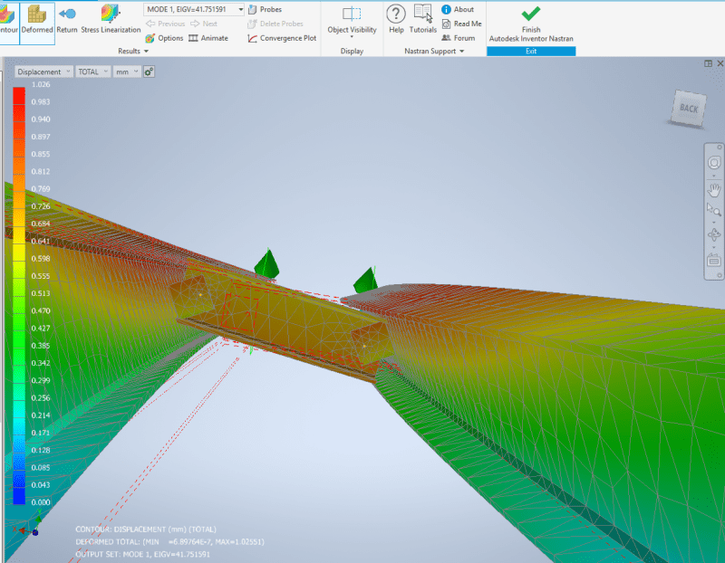725x563 pixels.
Task: Select the Orbit tool
Action: pyautogui.click(x=714, y=234)
